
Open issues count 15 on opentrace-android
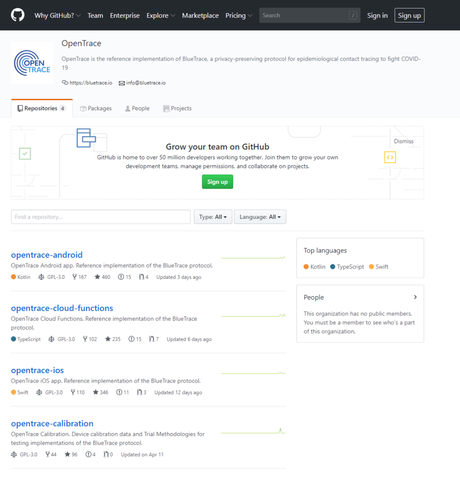pos(124,277)
